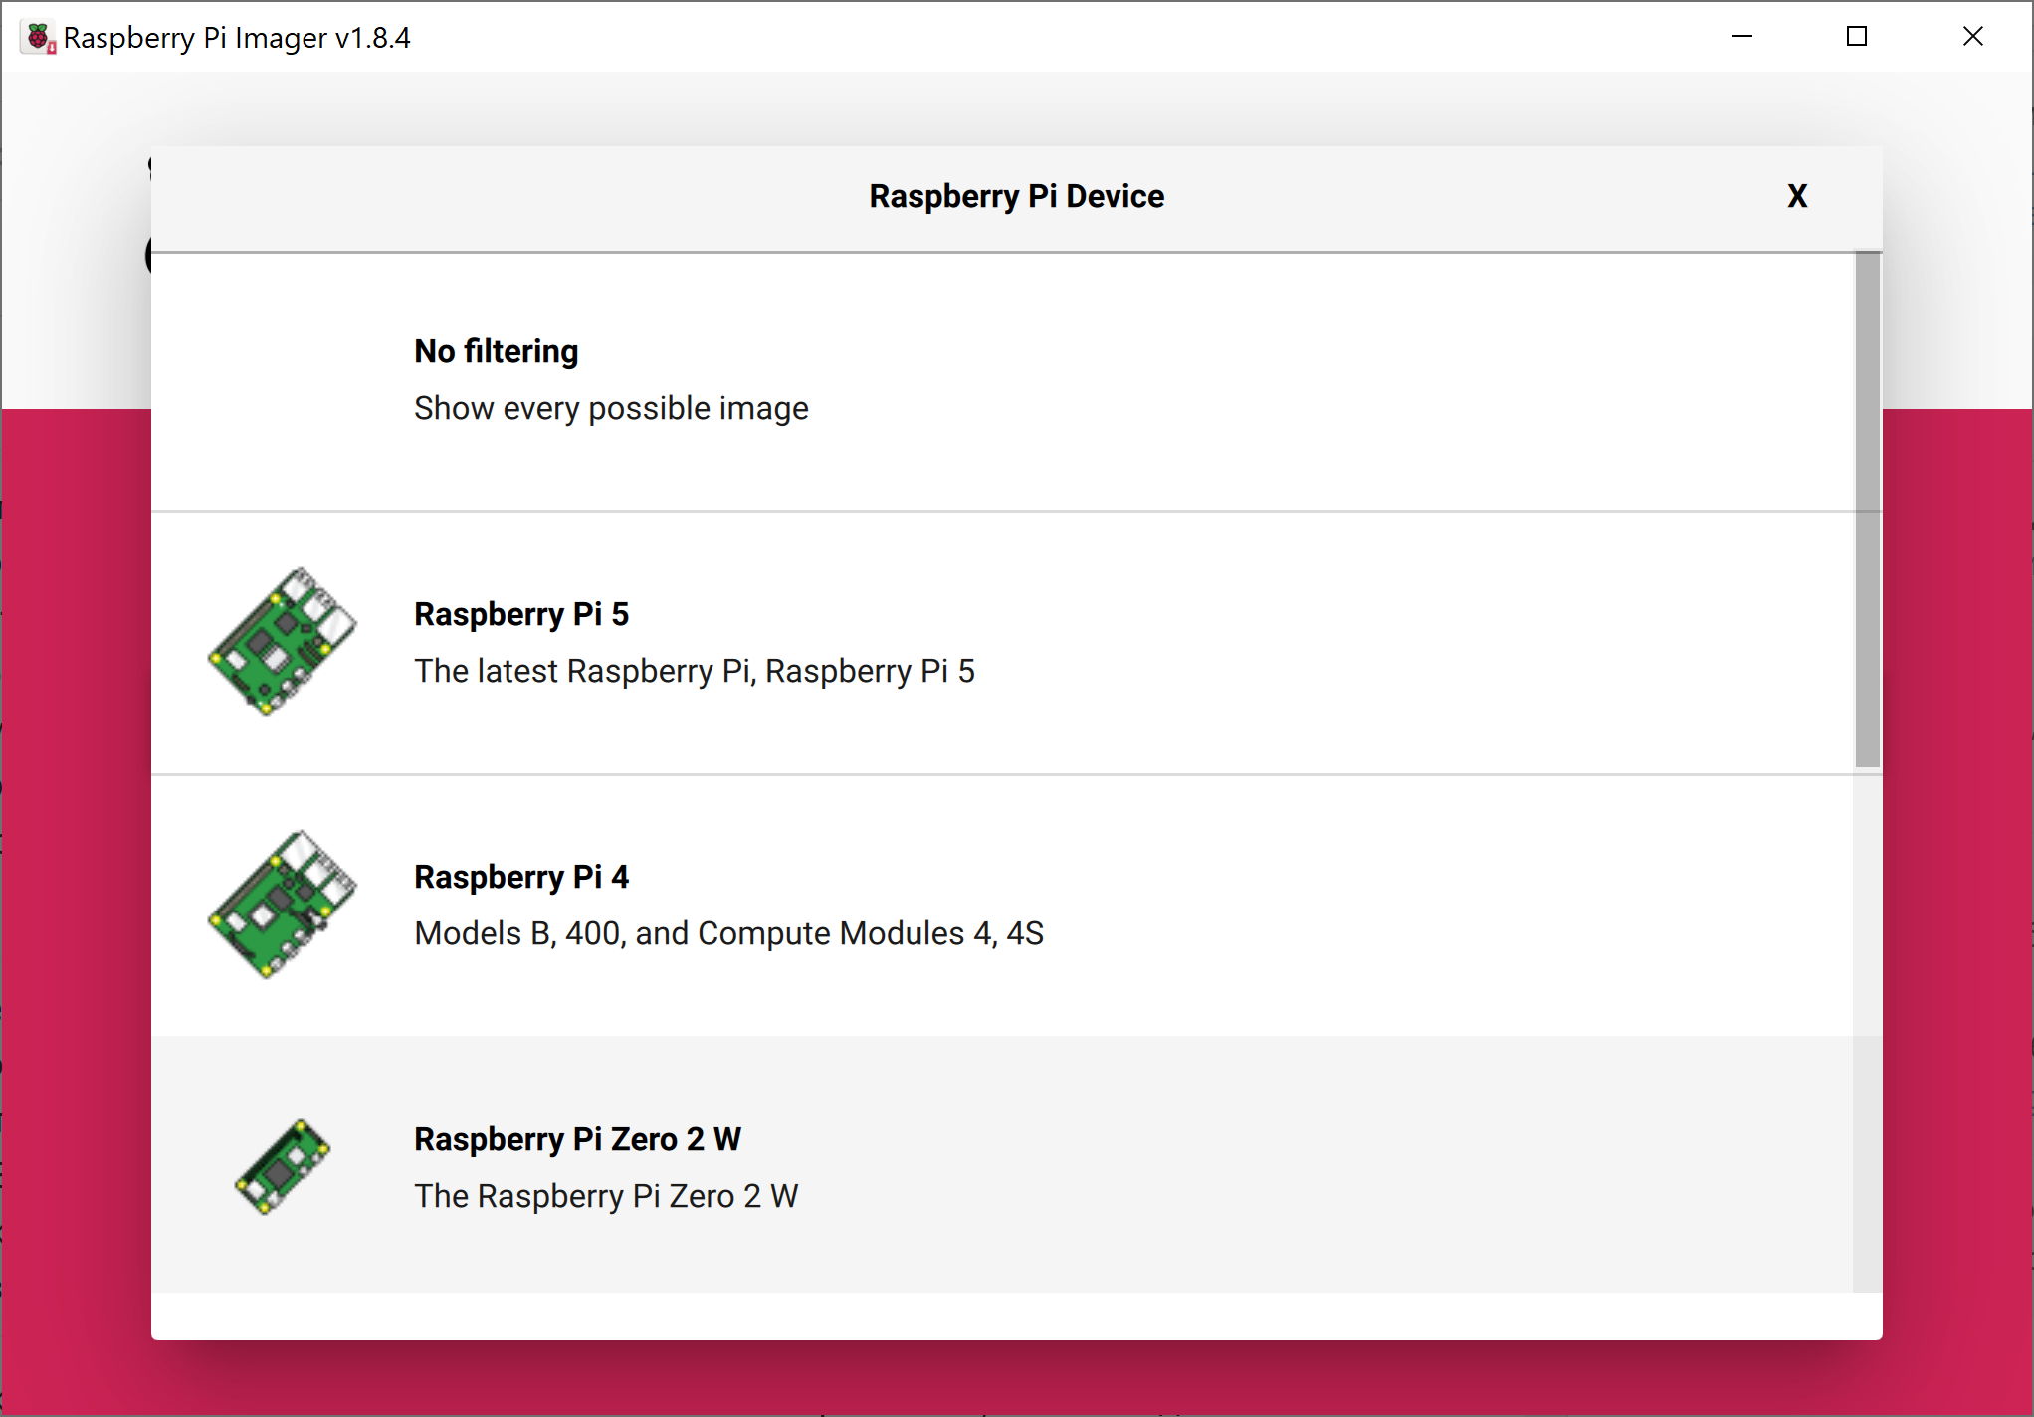Screen dimensions: 2034x1417
Task: Close the Raspberry Pi Device dialog with X
Action: [x=1796, y=196]
